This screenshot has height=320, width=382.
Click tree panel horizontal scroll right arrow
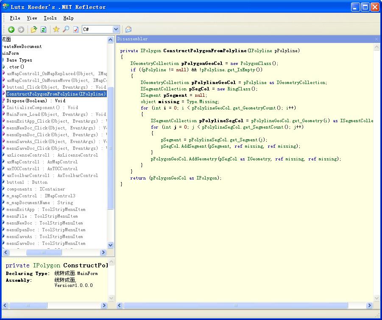click(x=103, y=252)
